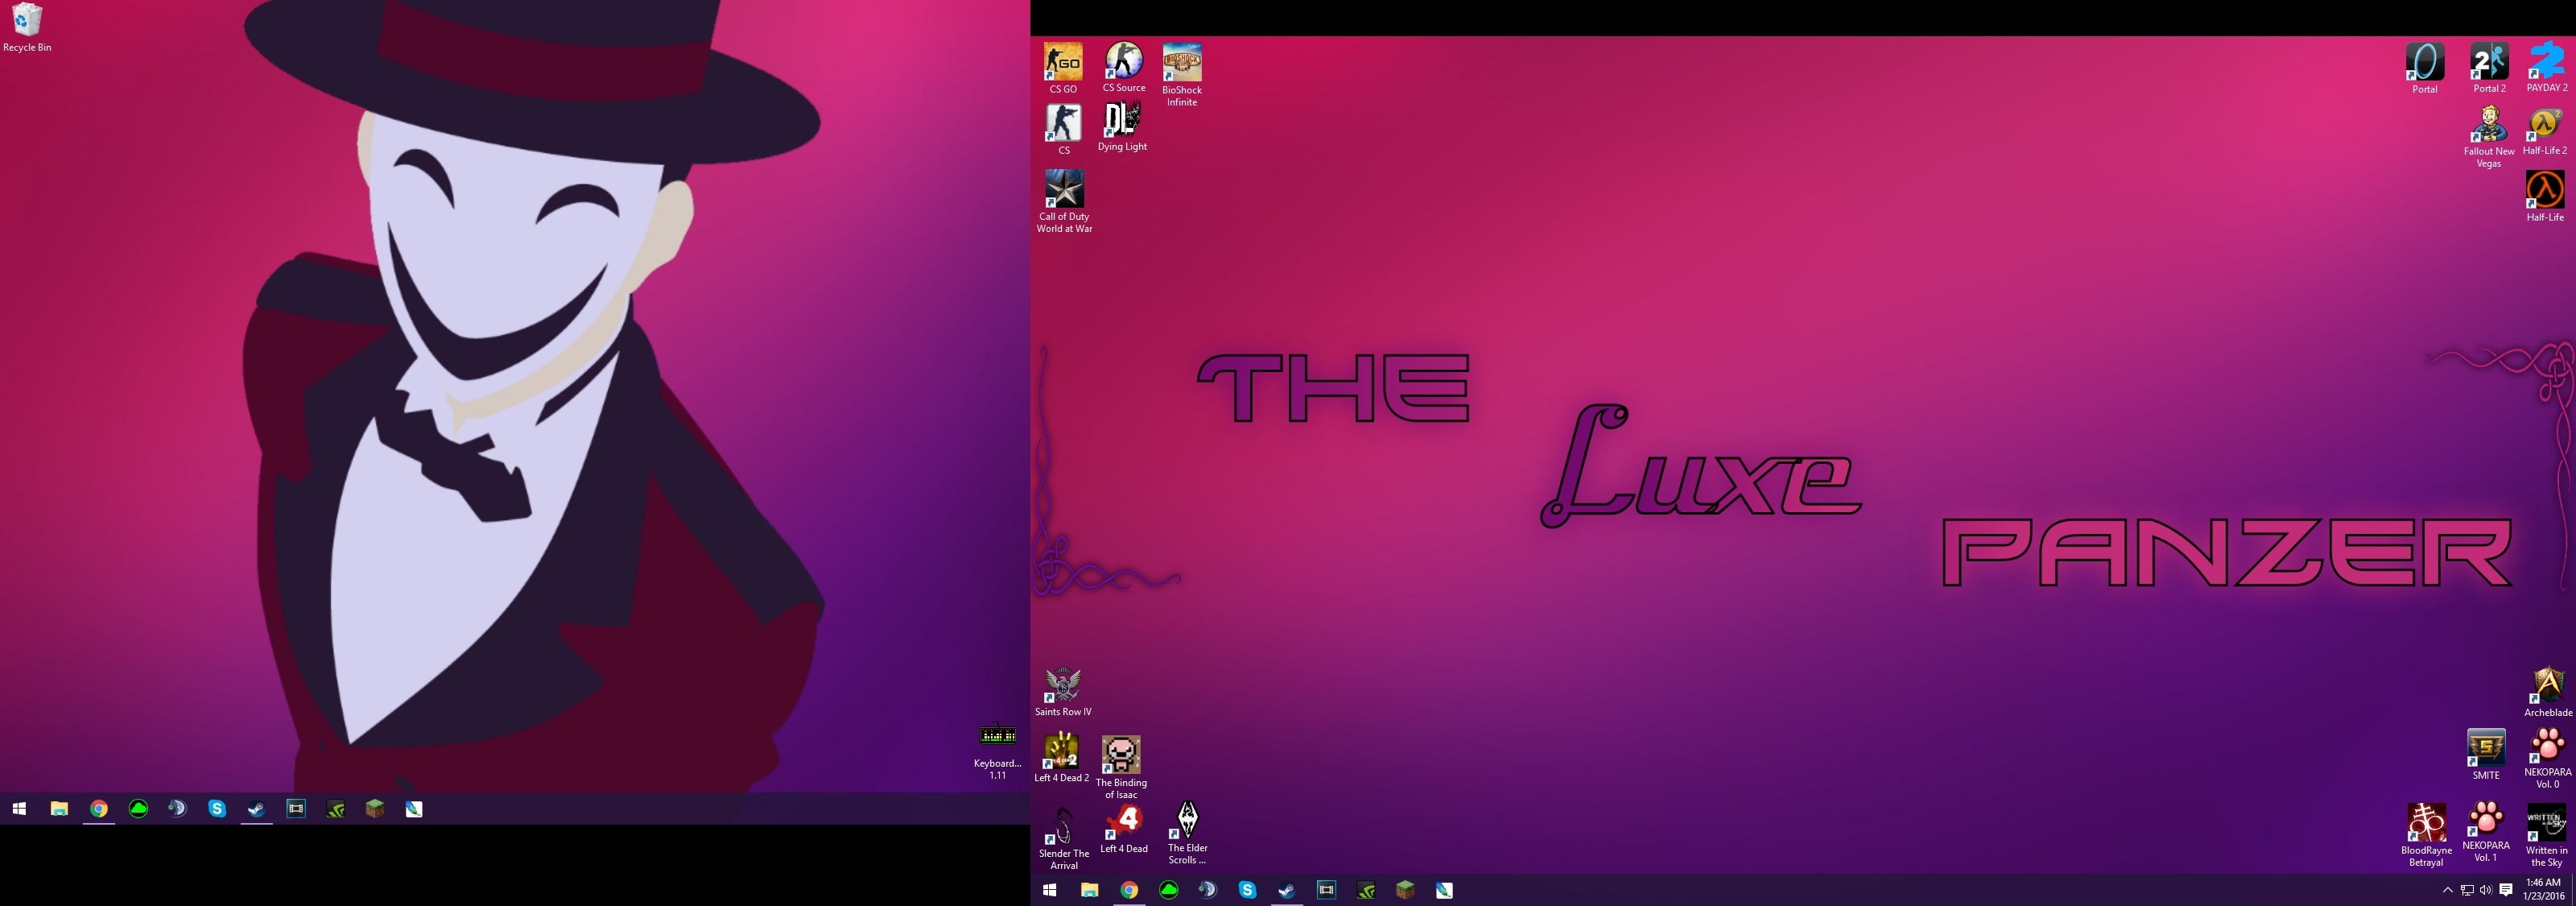The width and height of the screenshot is (2576, 906).
Task: Click the SMITE desktop shortcut
Action: point(2486,755)
